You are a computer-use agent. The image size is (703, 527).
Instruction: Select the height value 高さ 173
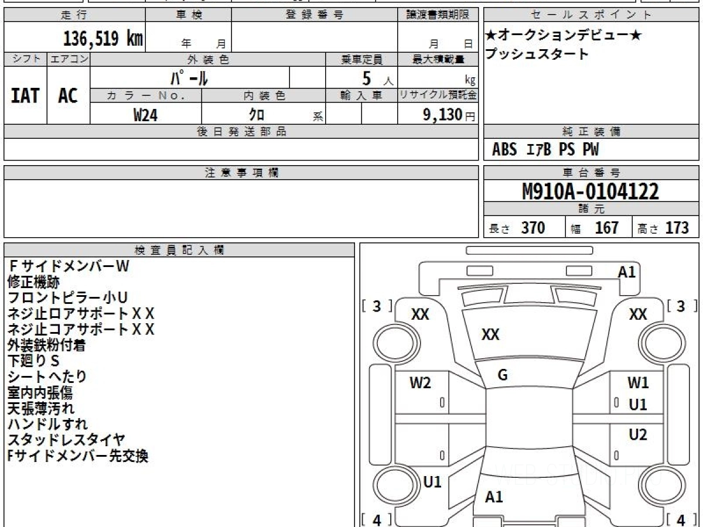[x=663, y=228]
